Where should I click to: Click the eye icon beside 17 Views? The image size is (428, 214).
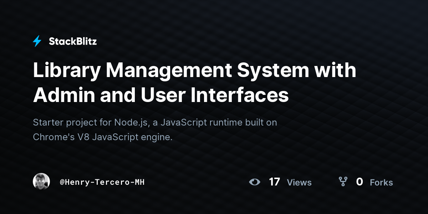255,182
